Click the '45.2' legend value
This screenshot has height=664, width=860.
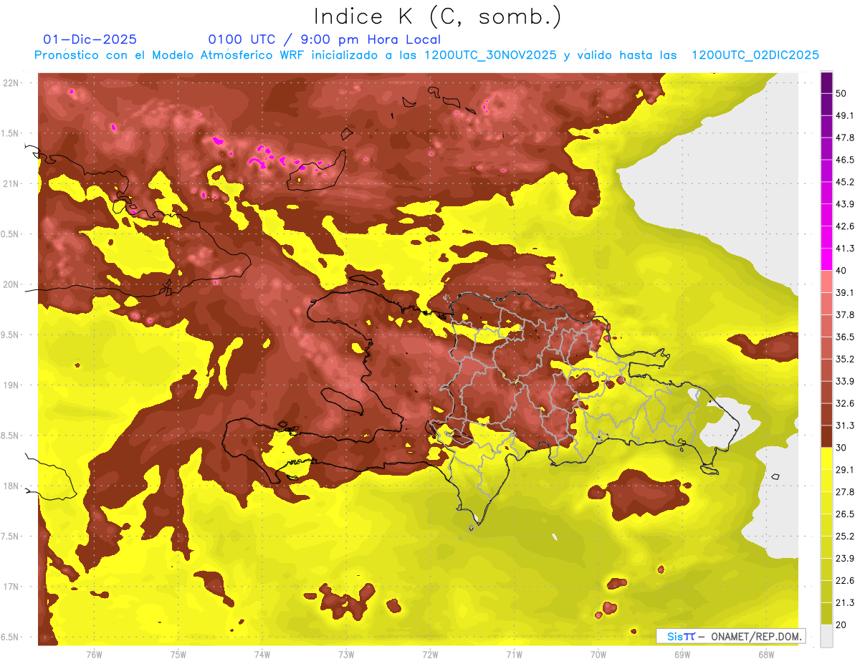point(845,182)
